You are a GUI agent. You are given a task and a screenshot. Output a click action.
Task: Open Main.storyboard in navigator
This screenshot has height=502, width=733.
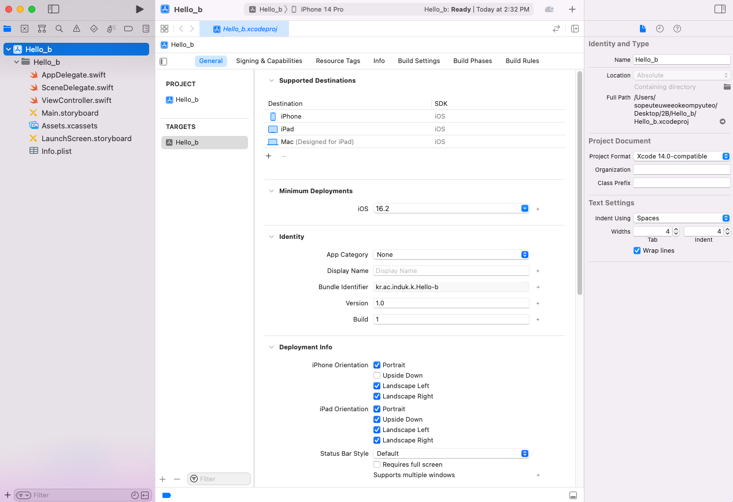(x=70, y=113)
